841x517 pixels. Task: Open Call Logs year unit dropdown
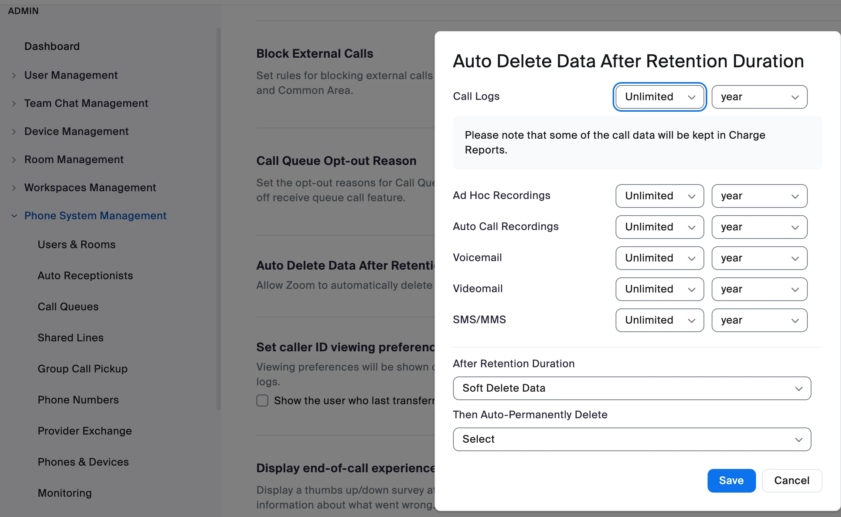pyautogui.click(x=759, y=97)
